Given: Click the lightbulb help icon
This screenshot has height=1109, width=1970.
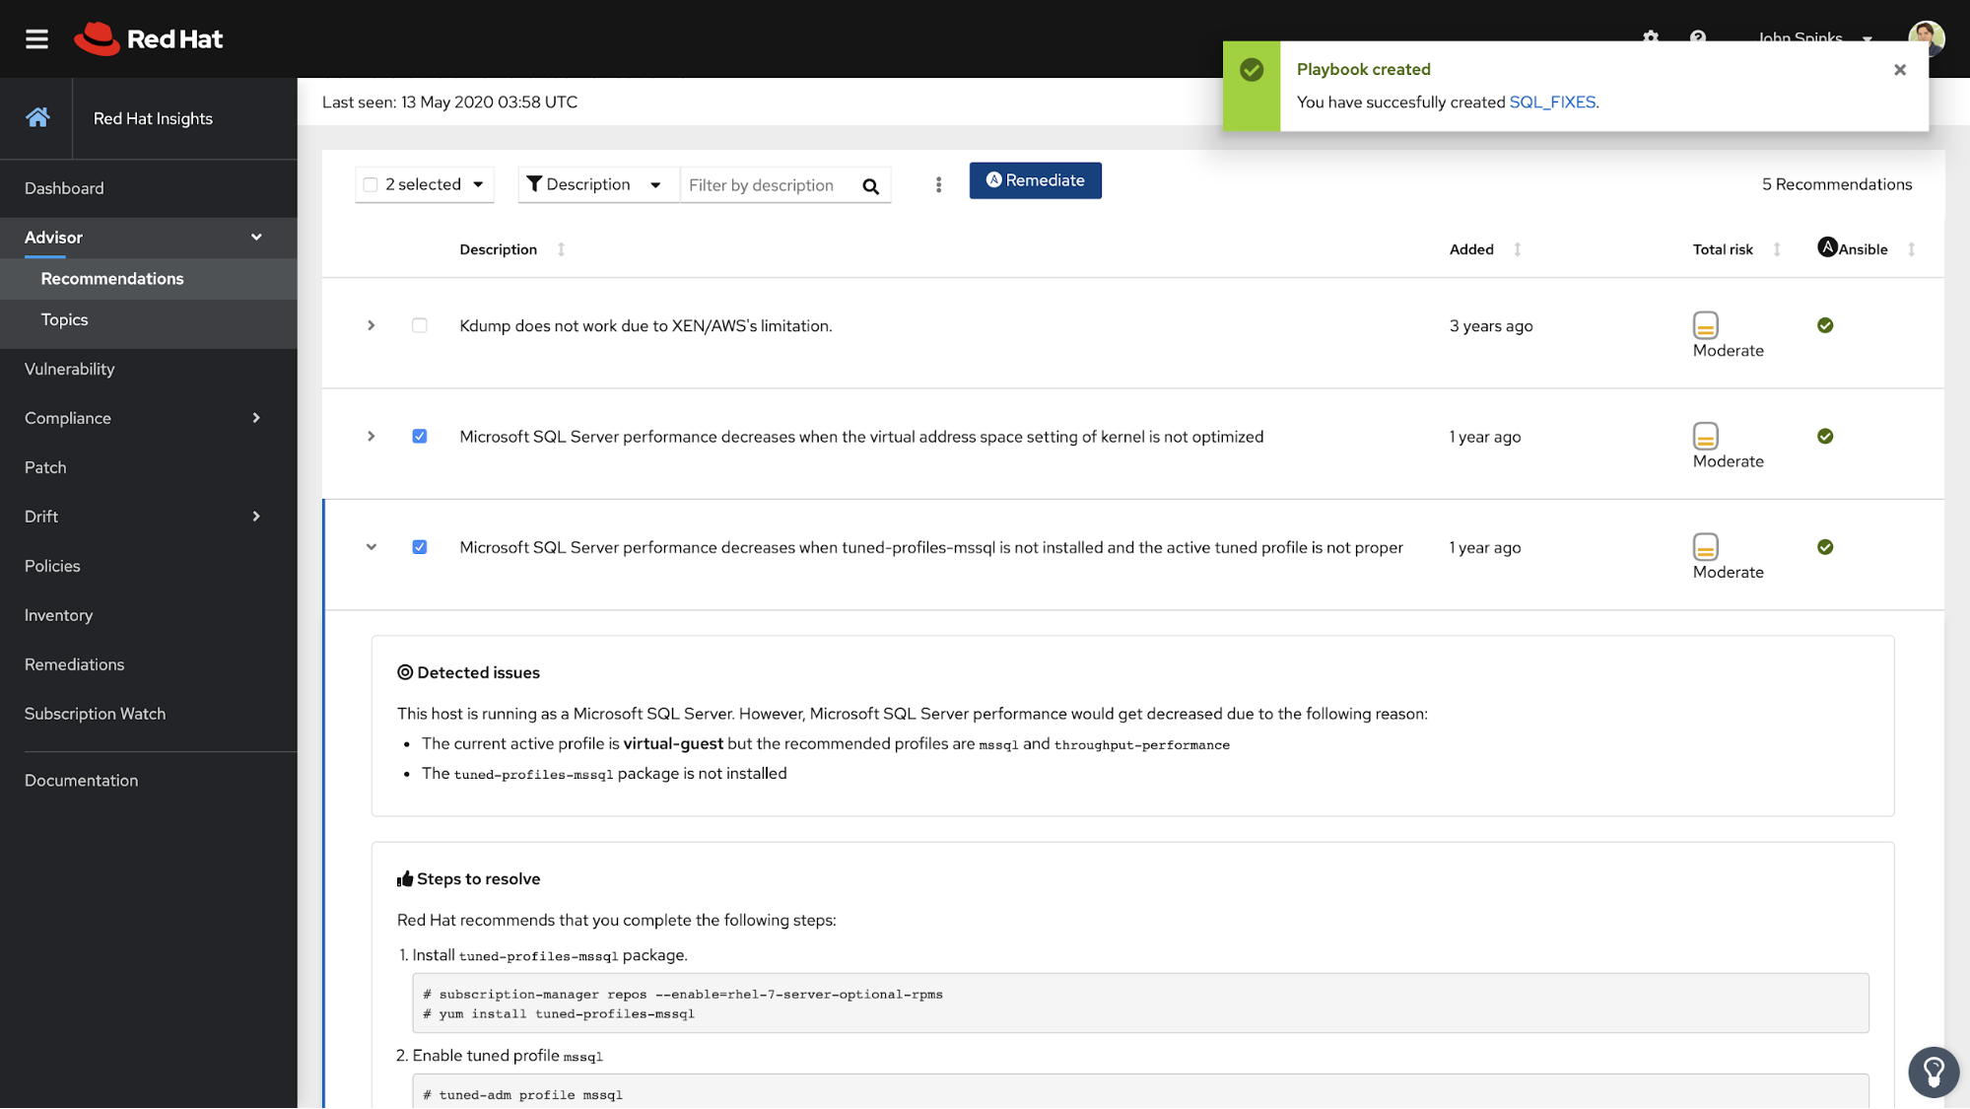Looking at the screenshot, I should pyautogui.click(x=1933, y=1072).
